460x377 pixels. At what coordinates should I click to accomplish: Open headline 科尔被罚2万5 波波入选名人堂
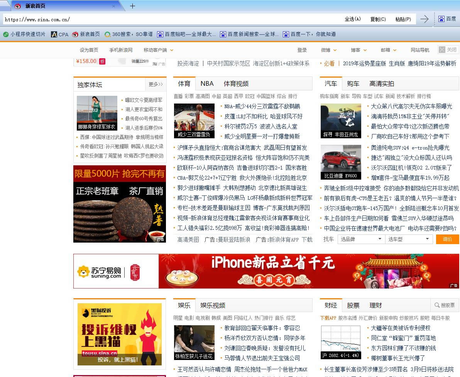click(261, 126)
